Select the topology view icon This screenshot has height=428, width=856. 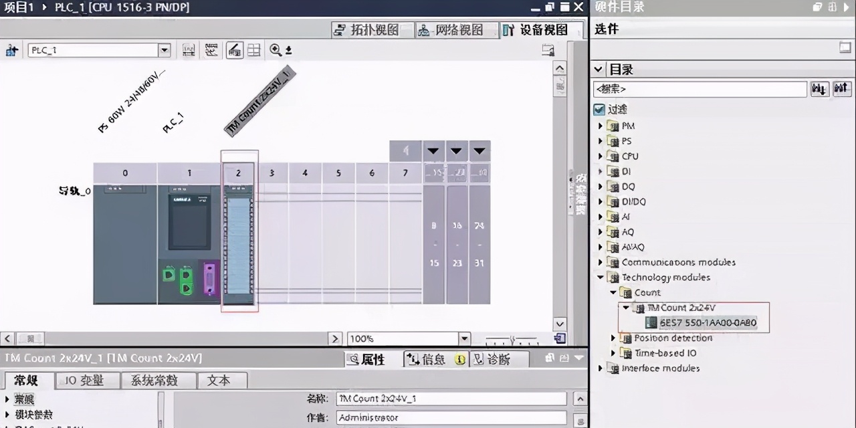click(x=341, y=29)
